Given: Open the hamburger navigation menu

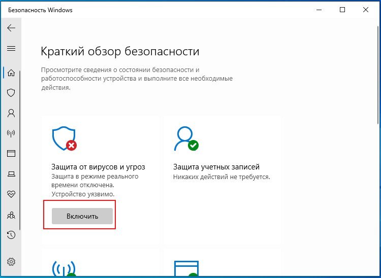Looking at the screenshot, I should (11, 49).
